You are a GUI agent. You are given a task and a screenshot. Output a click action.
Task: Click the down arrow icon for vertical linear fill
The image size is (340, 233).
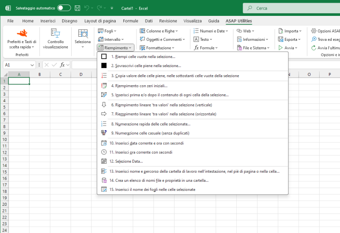[104, 105]
